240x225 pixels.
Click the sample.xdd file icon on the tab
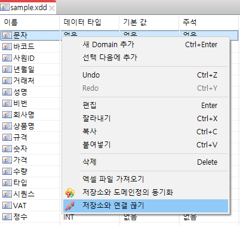(x=5, y=8)
